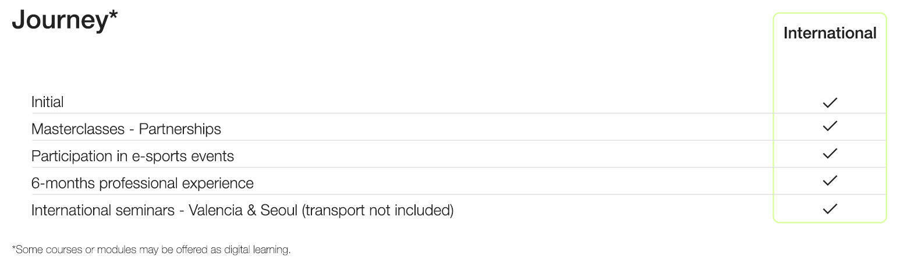
Task: Click the checkmark for e-sports events participation
Action: click(x=829, y=154)
